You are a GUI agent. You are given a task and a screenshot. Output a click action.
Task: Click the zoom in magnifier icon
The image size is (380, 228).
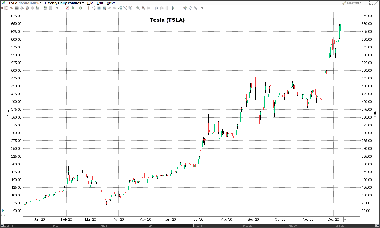point(138,8)
